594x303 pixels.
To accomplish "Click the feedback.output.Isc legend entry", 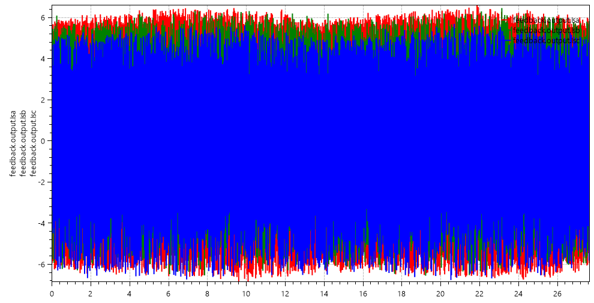I will [545, 40].
